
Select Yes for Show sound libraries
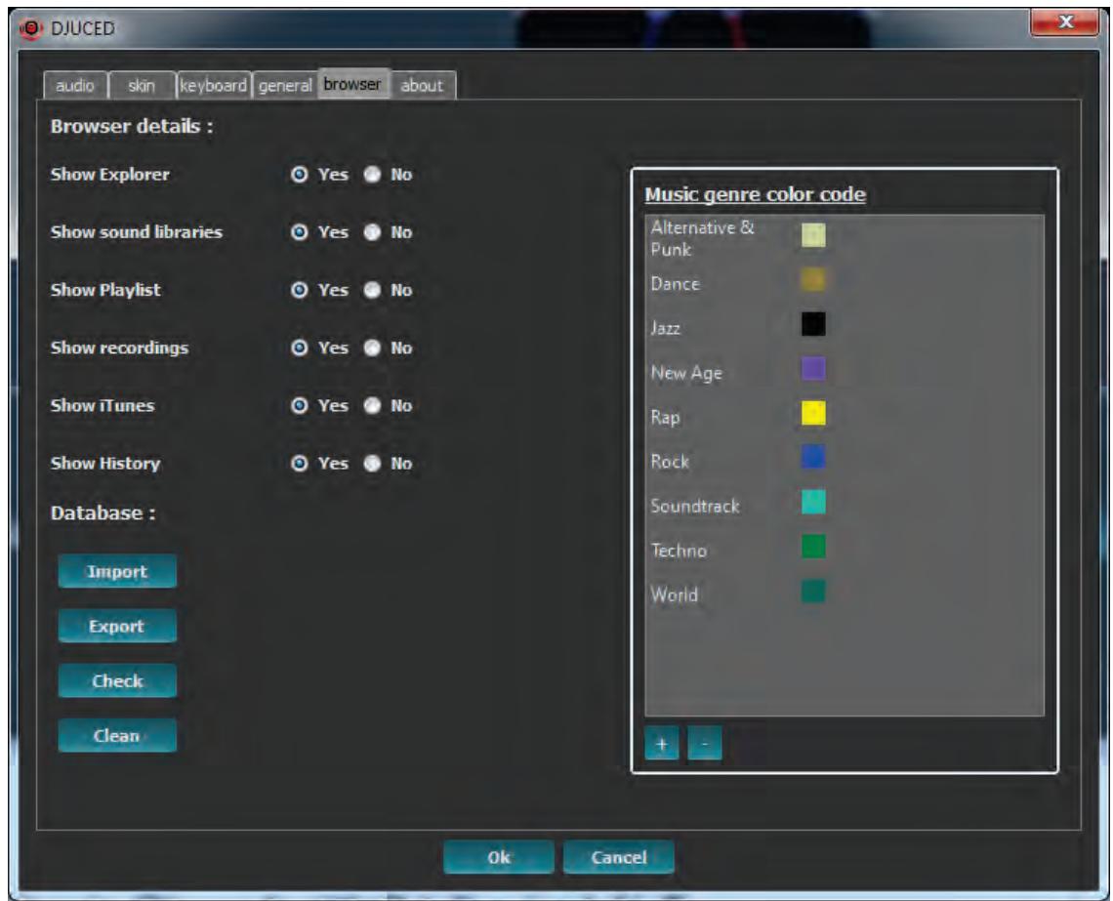[x=300, y=232]
